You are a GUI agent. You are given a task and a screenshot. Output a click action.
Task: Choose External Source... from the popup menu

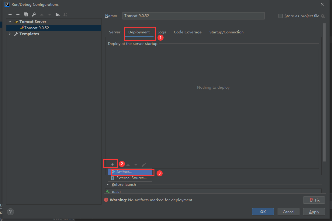pos(130,178)
